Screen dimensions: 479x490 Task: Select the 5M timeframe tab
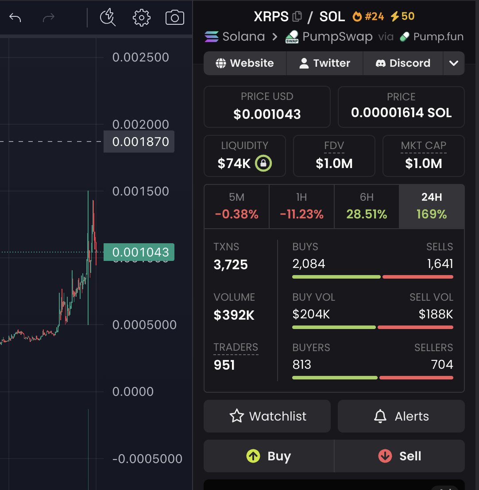point(236,206)
